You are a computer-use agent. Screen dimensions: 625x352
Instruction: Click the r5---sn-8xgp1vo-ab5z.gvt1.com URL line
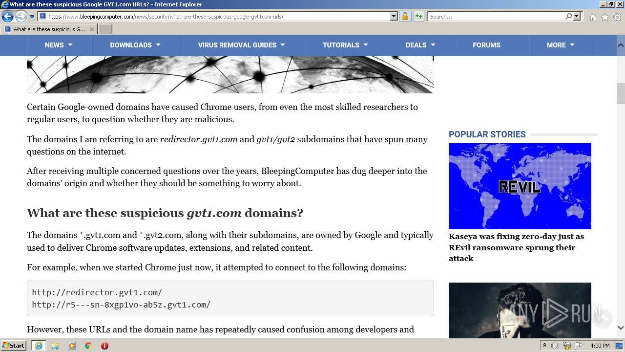[121, 305]
